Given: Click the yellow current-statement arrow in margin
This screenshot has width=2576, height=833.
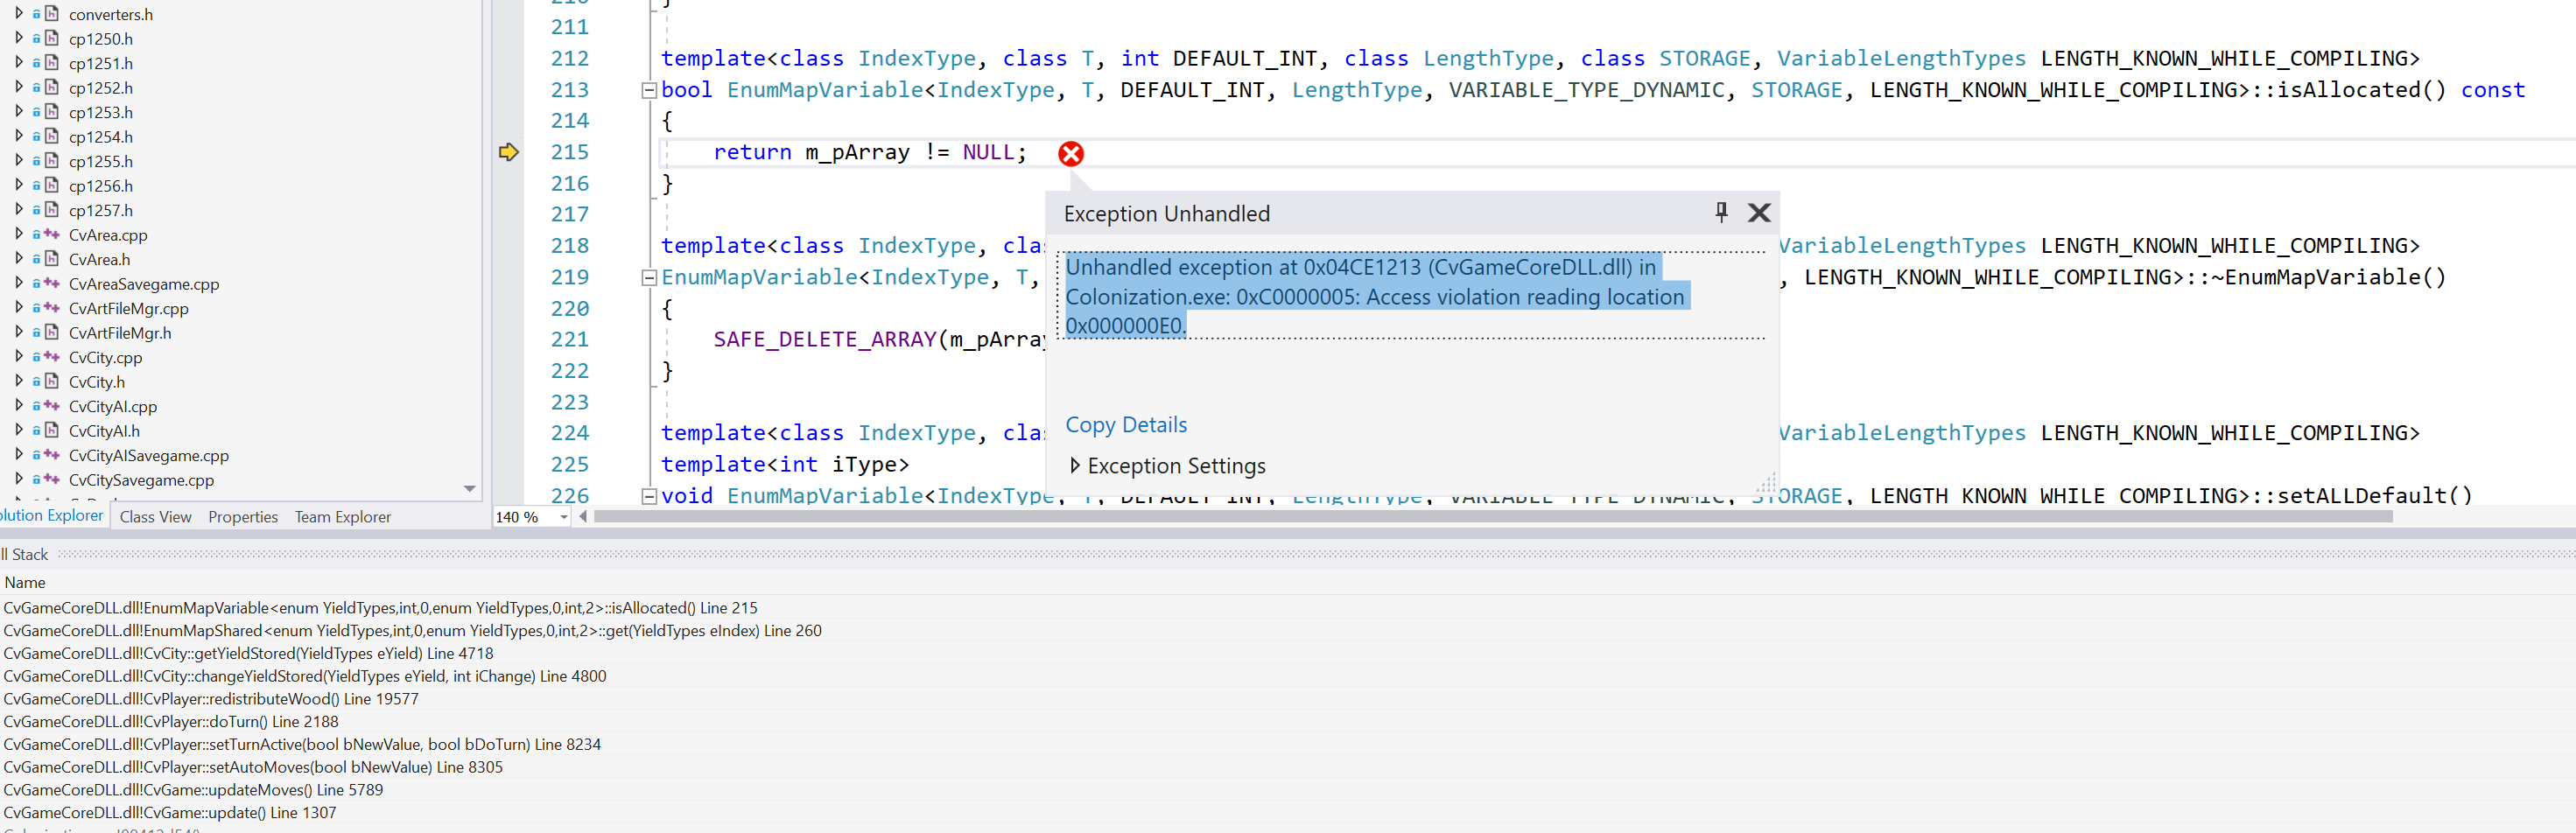Looking at the screenshot, I should pyautogui.click(x=508, y=152).
